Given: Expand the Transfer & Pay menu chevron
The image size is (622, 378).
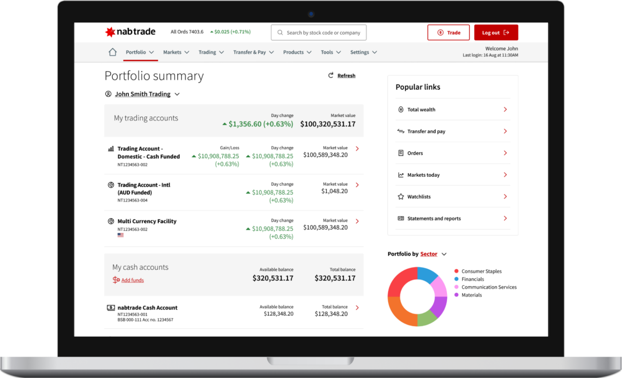Looking at the screenshot, I should pyautogui.click(x=271, y=52).
